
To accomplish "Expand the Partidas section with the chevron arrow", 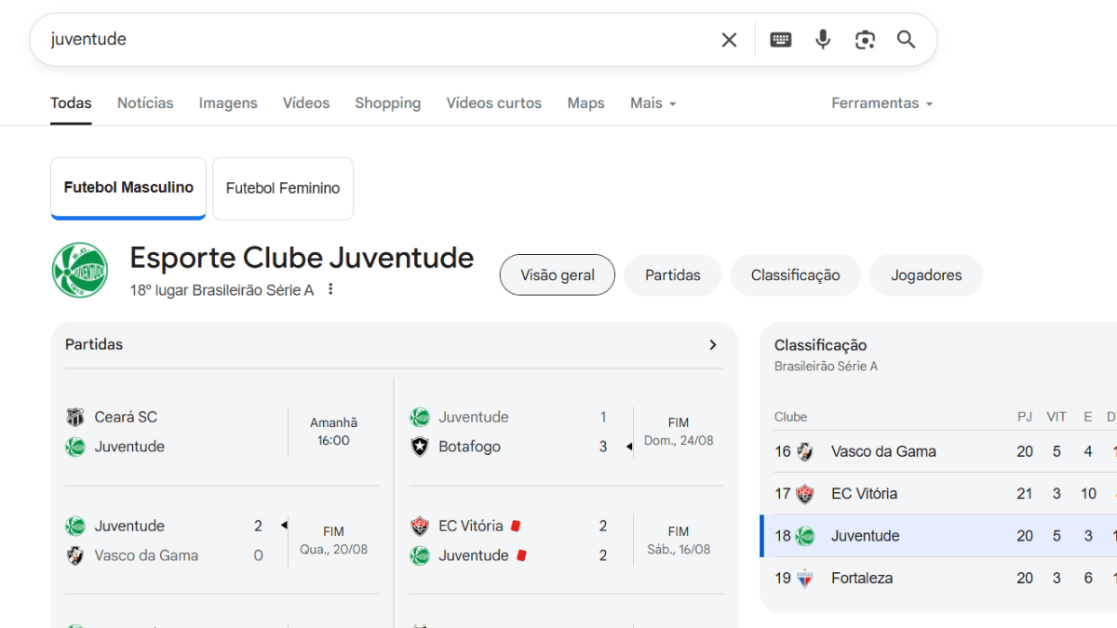I will (x=713, y=345).
